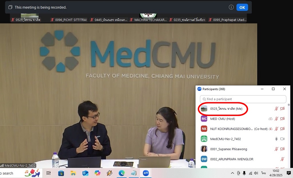
Task: Select the 0525 (Me) participant row
Action: tap(243, 109)
